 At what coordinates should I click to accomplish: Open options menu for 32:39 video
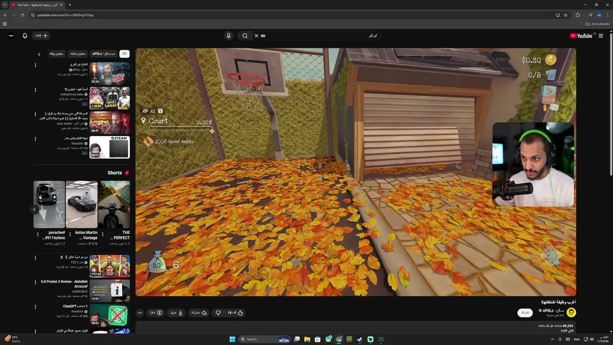pos(35,65)
